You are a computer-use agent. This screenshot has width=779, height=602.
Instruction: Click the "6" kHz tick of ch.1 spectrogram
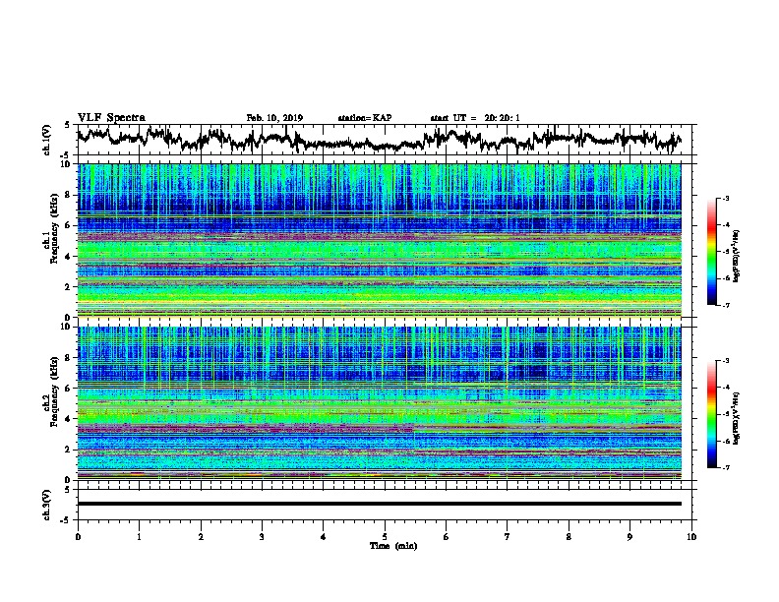69,225
